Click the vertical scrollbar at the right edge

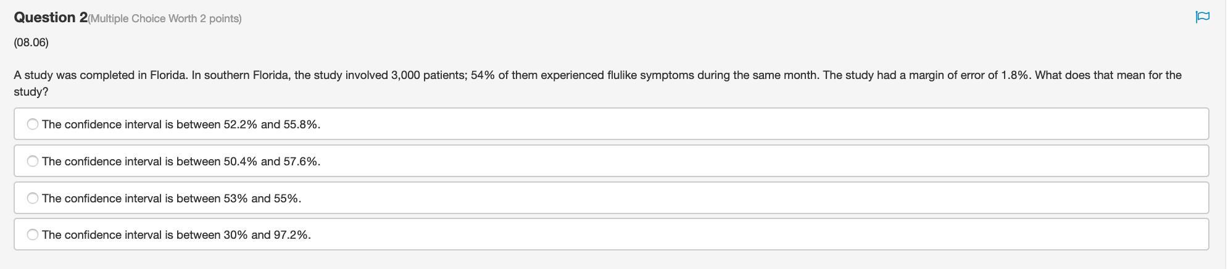tap(1226, 134)
